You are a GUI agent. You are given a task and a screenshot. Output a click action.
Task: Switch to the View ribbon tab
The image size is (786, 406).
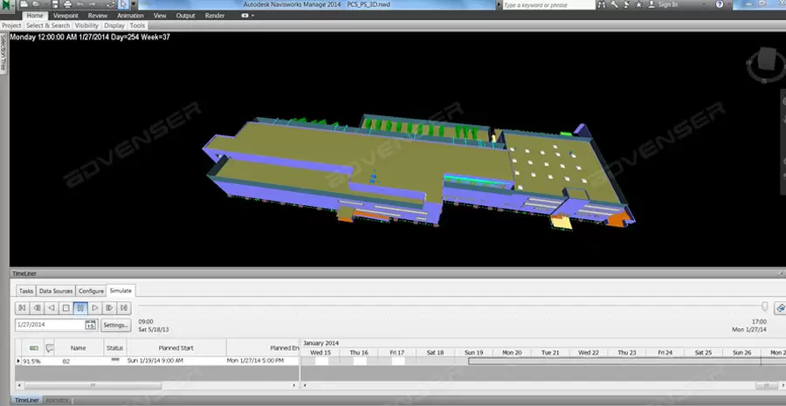pos(160,16)
